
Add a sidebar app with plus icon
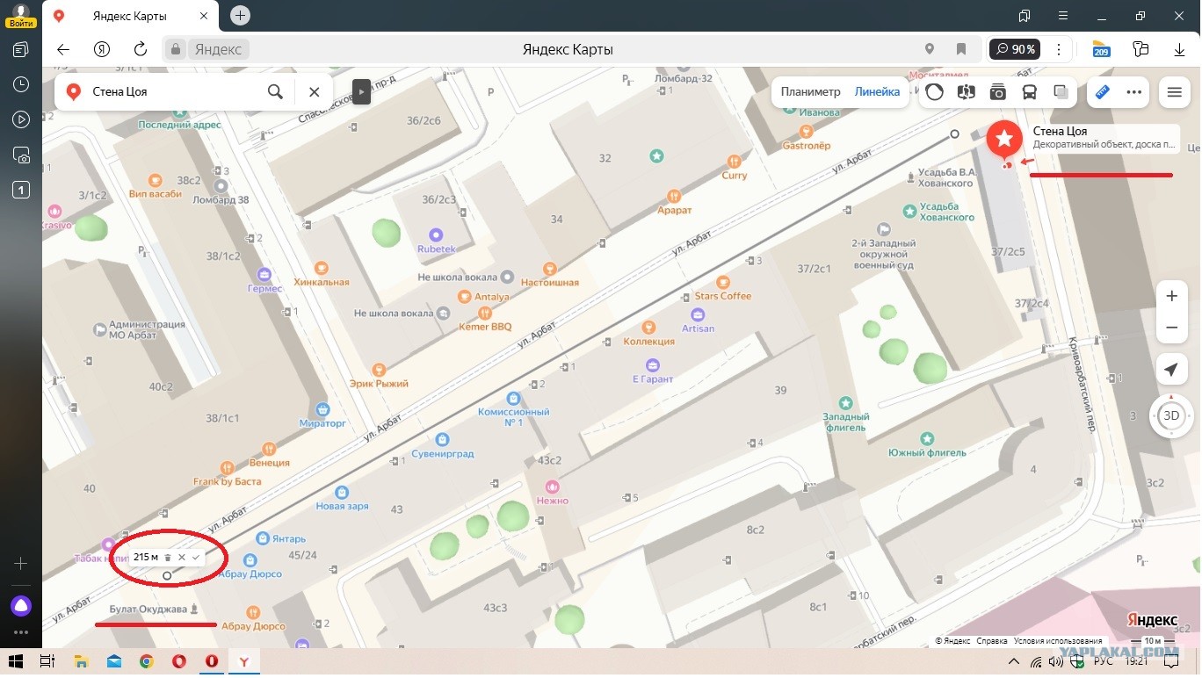point(21,564)
